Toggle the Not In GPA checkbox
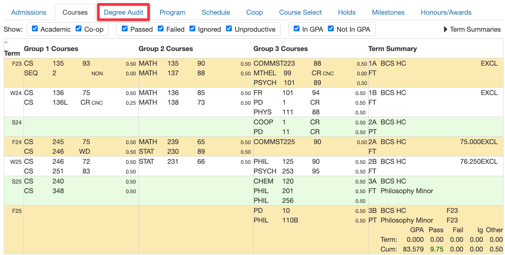This screenshot has width=505, height=255. (331, 29)
